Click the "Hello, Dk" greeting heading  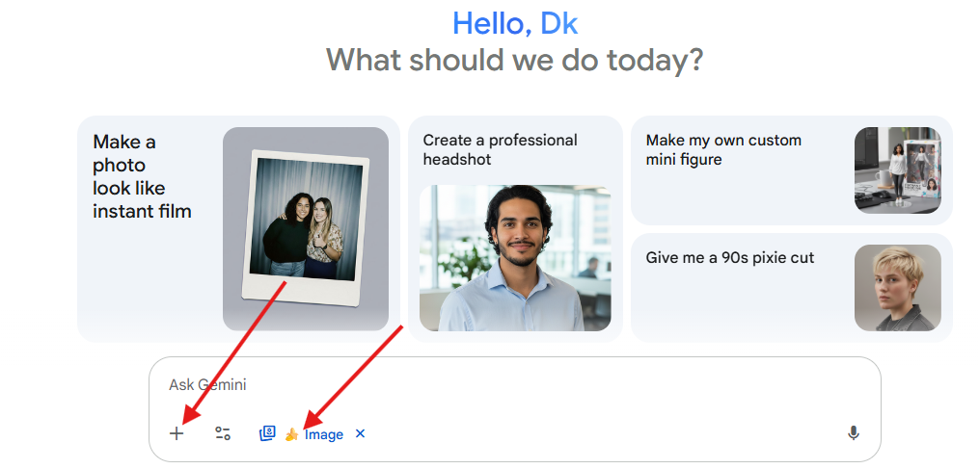tap(515, 23)
